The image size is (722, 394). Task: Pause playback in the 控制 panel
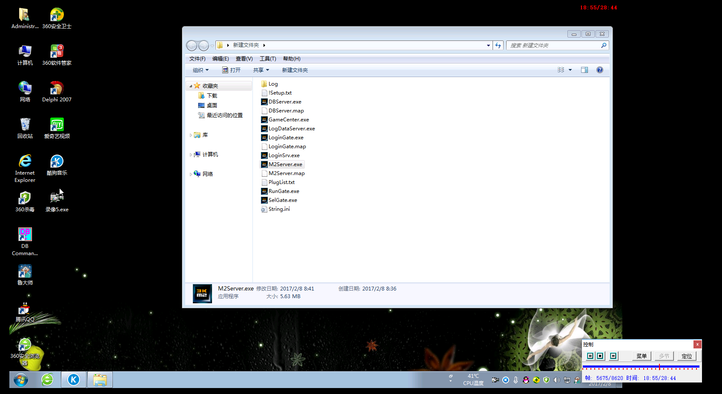590,356
